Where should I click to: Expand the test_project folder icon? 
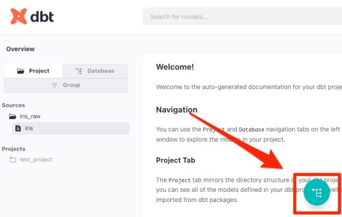[13, 159]
